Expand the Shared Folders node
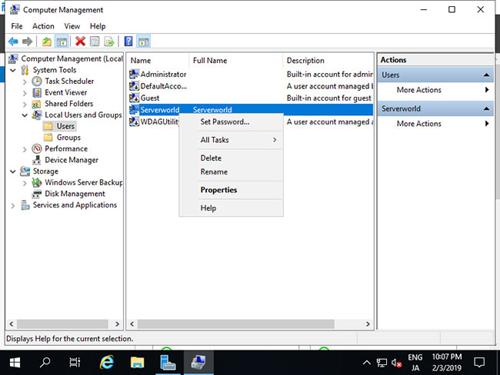 [x=25, y=105]
